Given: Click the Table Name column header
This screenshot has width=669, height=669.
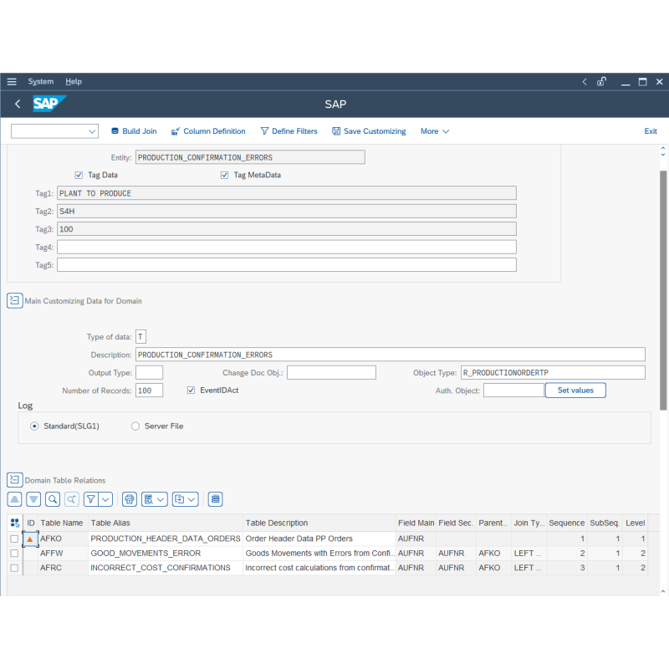Looking at the screenshot, I should coord(63,523).
